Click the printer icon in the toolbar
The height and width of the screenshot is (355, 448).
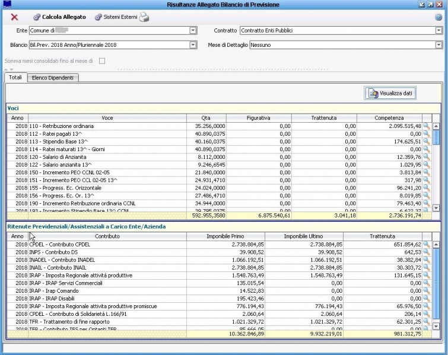point(144,17)
